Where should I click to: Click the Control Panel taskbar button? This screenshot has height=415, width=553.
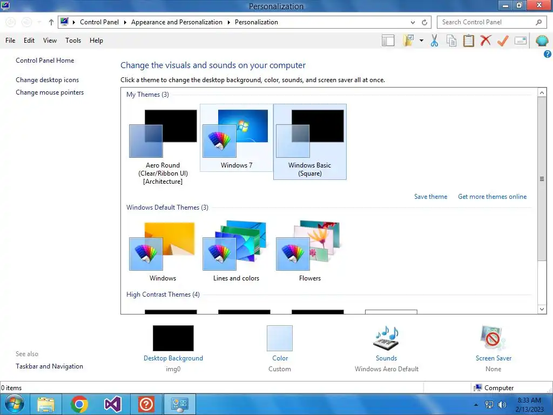pyautogui.click(x=179, y=404)
